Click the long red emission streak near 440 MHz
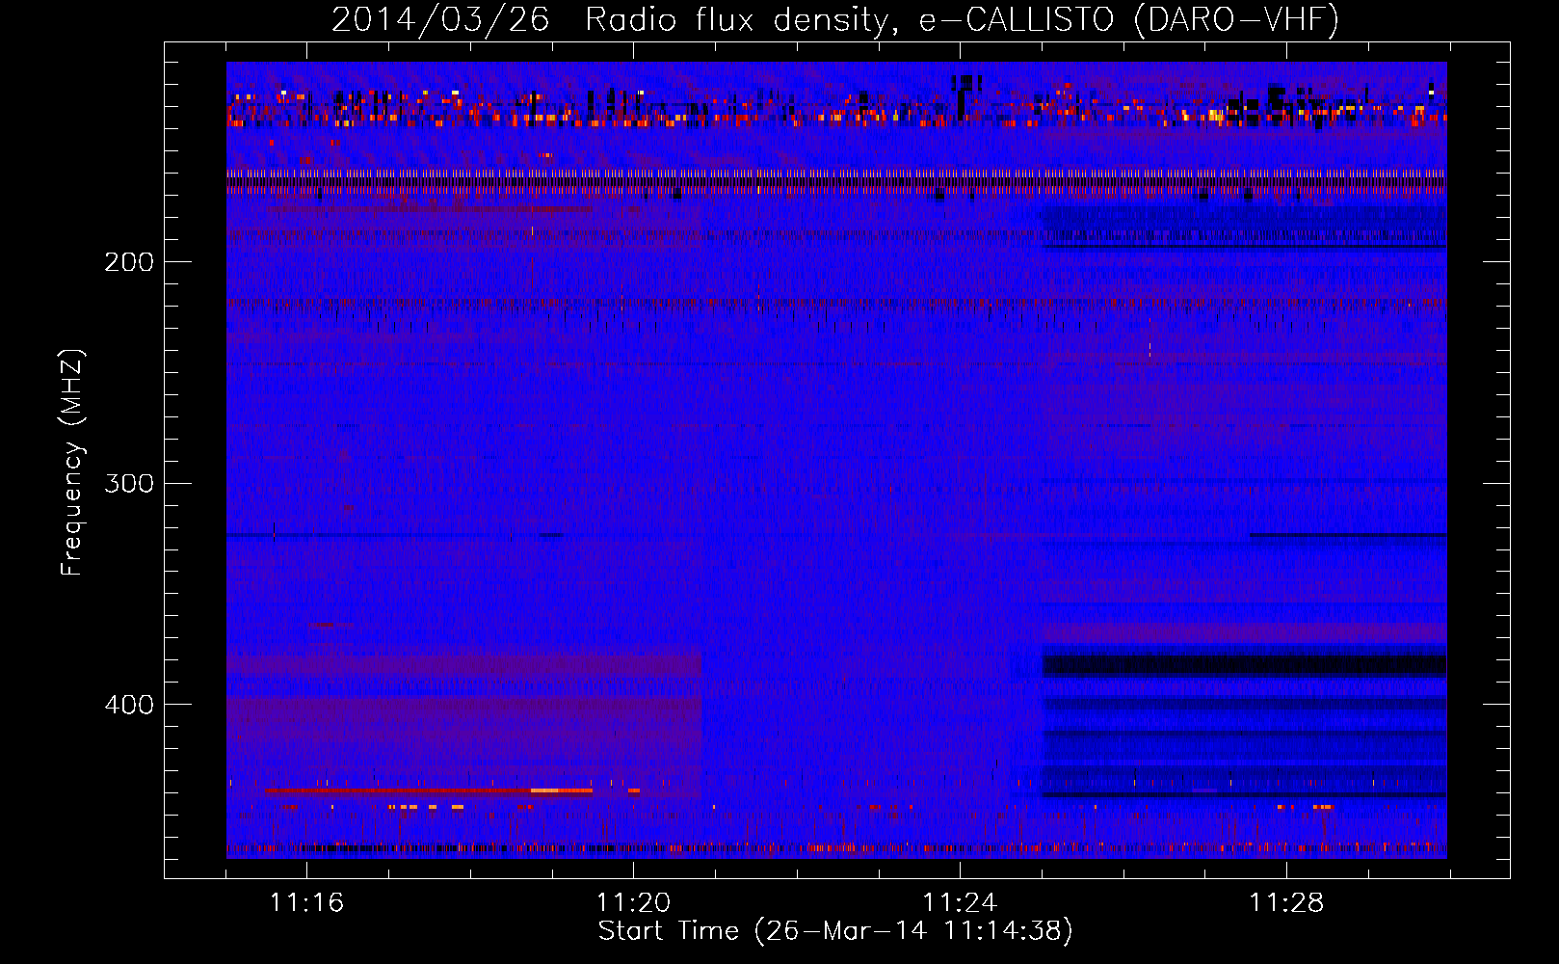Viewport: 1559px width, 964px height. [429, 790]
